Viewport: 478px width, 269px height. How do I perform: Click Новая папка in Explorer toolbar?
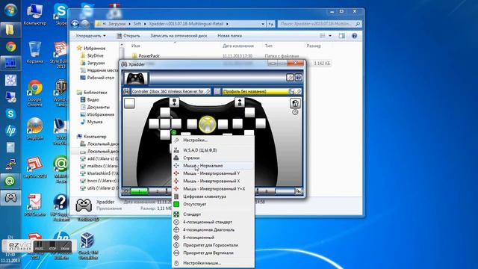[229, 36]
